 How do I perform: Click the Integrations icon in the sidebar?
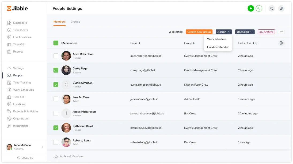coord(9,126)
